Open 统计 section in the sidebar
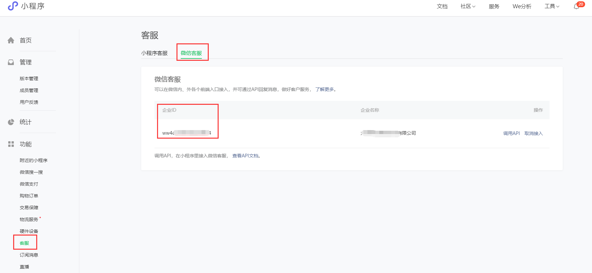The width and height of the screenshot is (592, 273). coord(26,122)
